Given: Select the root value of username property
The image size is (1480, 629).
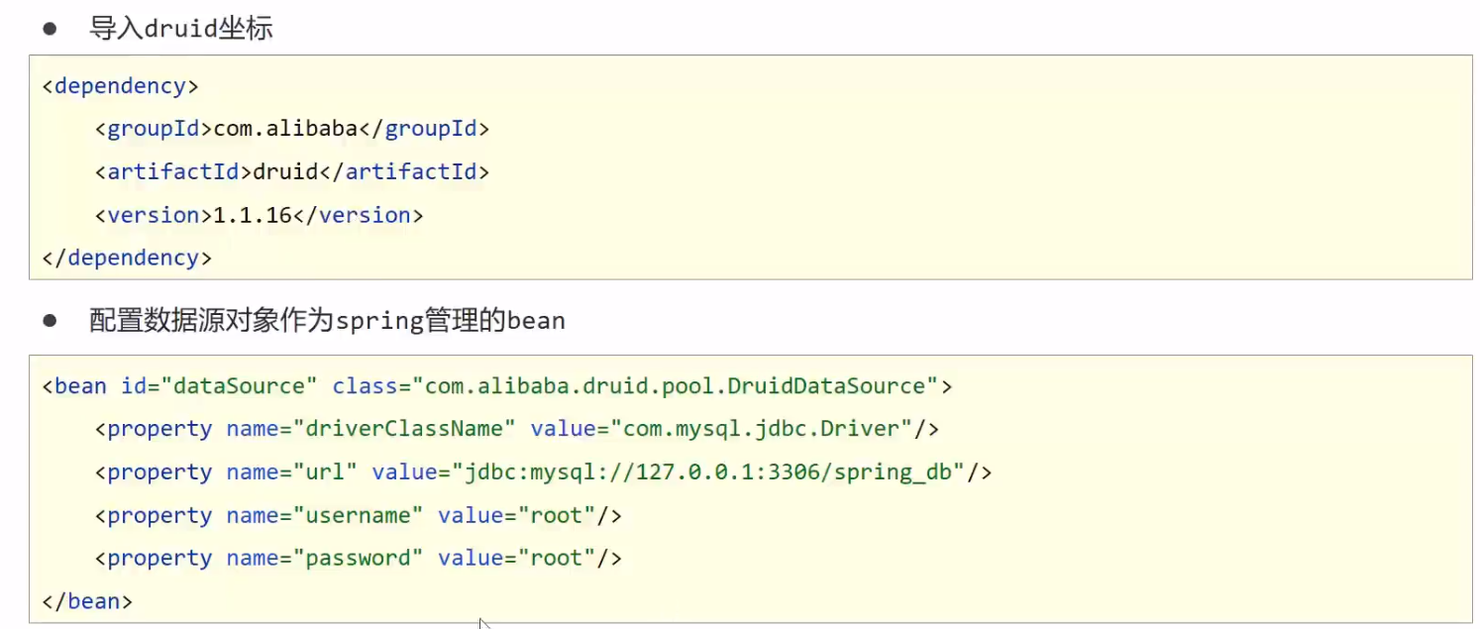Looking at the screenshot, I should [x=556, y=515].
